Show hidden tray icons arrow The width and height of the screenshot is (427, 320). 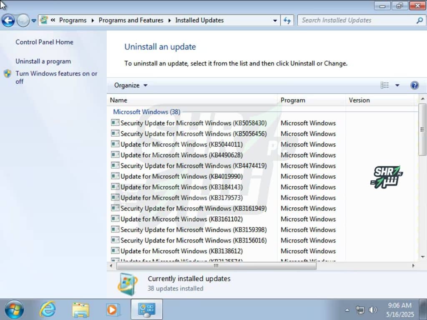pos(347,310)
